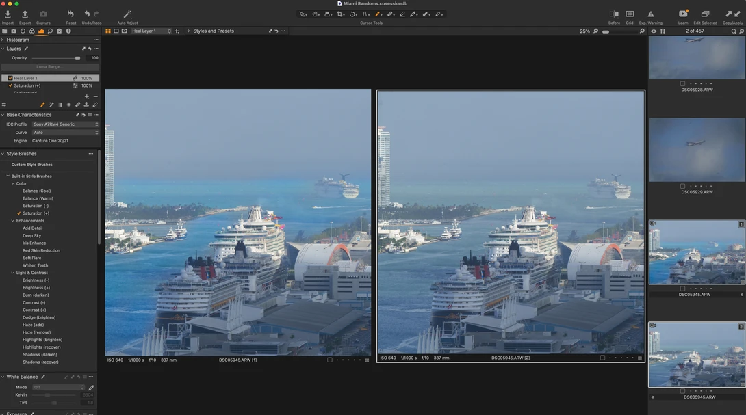Toggle Before view comparison

(614, 14)
